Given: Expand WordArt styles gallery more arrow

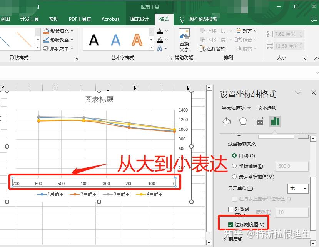Looking at the screenshot, I should (x=151, y=47).
